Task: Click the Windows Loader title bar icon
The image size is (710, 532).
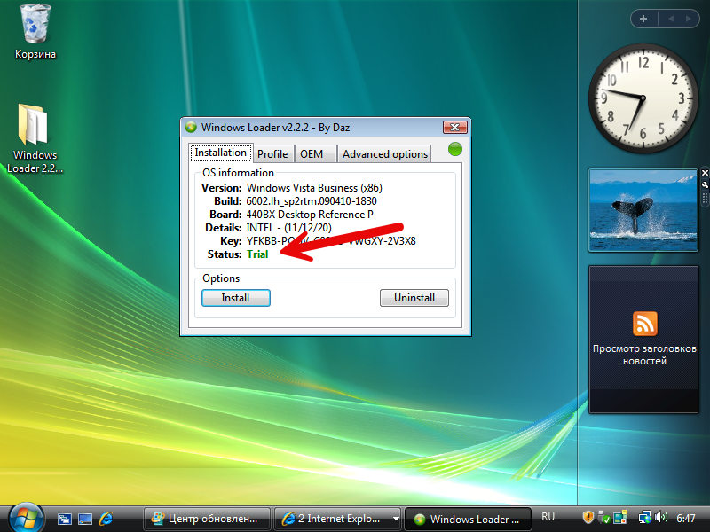Action: pos(191,128)
